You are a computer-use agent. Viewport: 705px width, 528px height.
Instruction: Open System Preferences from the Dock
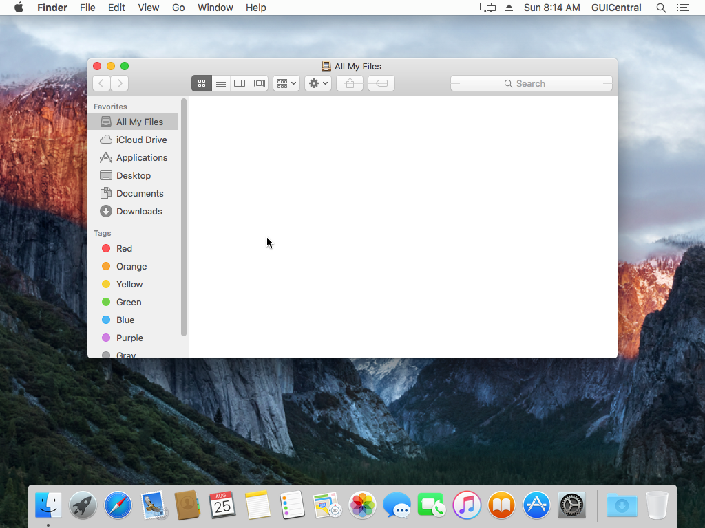coord(571,505)
